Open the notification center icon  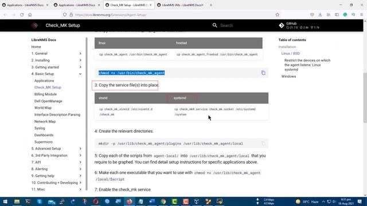click(360, 201)
